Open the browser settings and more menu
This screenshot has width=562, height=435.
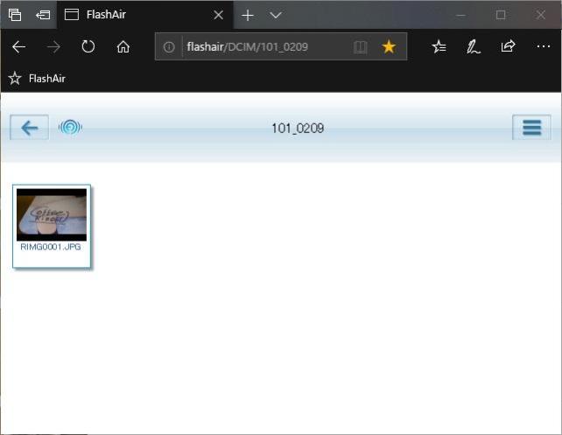click(543, 46)
